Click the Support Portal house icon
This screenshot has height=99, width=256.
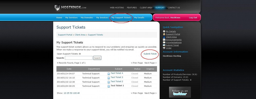tap(164, 34)
